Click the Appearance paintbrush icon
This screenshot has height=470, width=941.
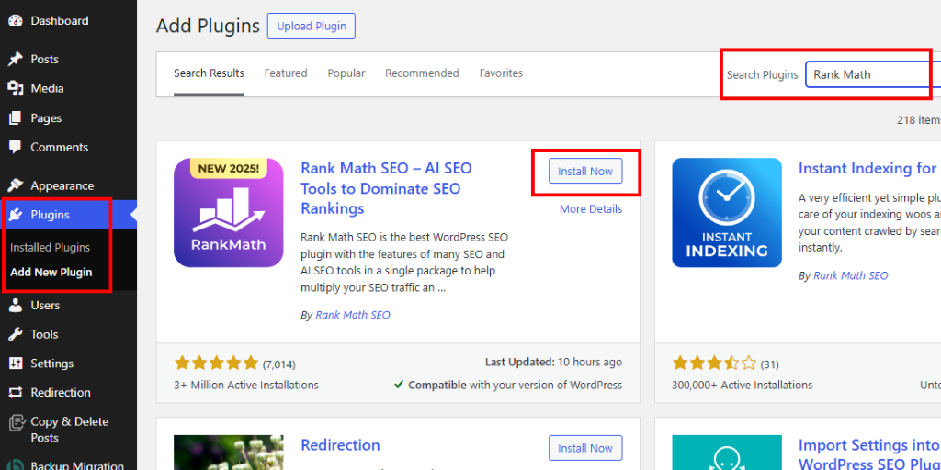[x=16, y=185]
